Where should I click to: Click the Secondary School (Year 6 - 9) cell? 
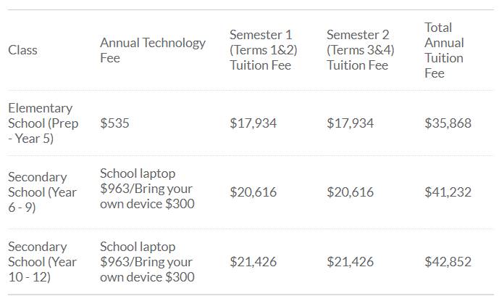tap(42, 192)
